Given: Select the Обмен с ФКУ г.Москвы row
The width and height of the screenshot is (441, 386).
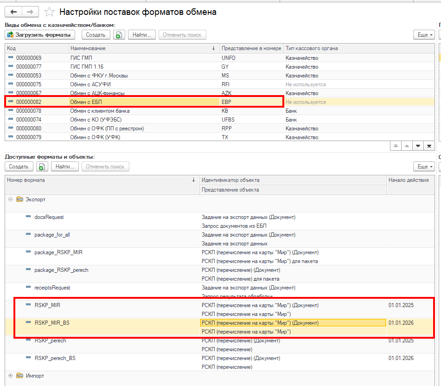Looking at the screenshot, I should pyautogui.click(x=220, y=76).
